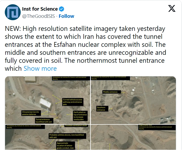This screenshot has height=150, width=182.
Task: Click the blue verified badge
Action: click(62, 9)
